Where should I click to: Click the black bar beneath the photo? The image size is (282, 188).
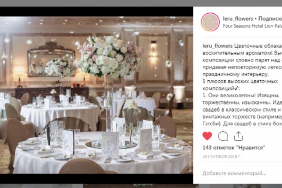click(96, 179)
